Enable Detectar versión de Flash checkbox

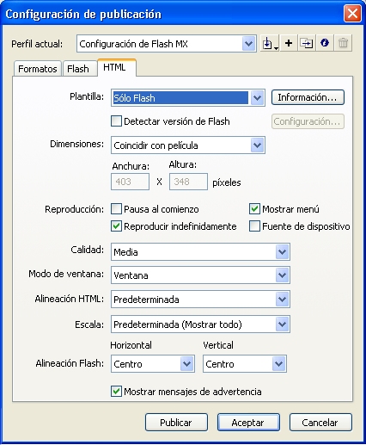tap(116, 121)
